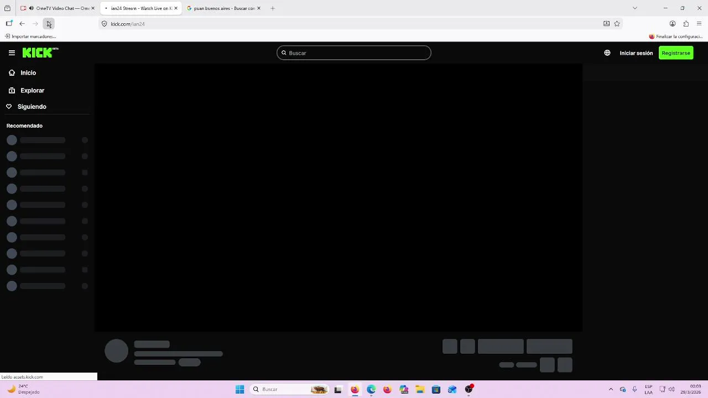The image size is (708, 398).
Task: Open the extensions puzzle icon
Action: tap(686, 24)
